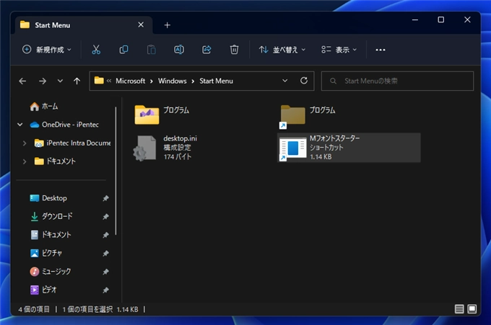The width and height of the screenshot is (491, 325).
Task: Open the 並べ替え sort dropdown
Action: [282, 50]
